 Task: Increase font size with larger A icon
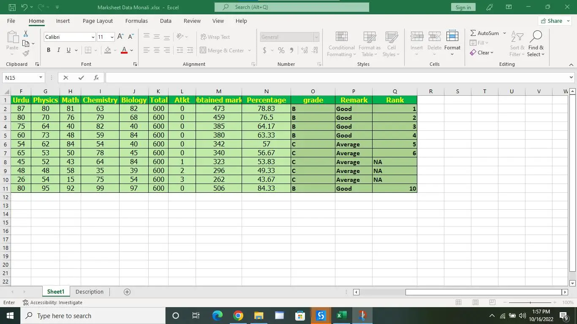pyautogui.click(x=120, y=37)
